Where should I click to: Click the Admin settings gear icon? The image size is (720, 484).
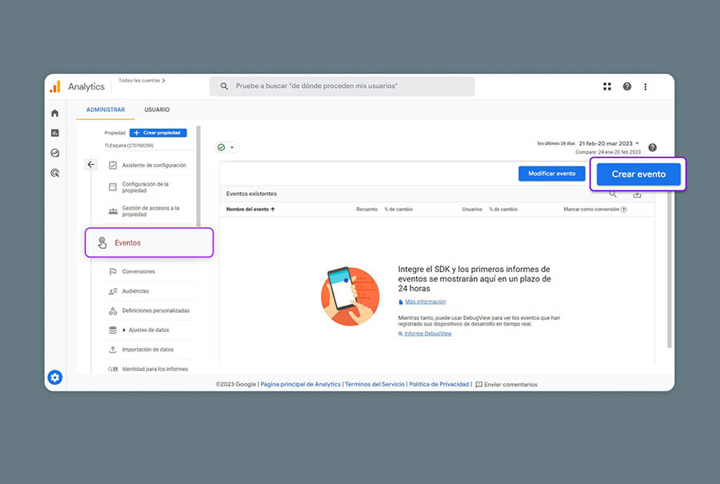(x=54, y=378)
